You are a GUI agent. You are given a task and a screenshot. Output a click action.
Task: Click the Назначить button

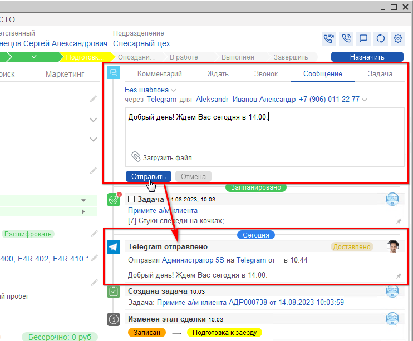[x=367, y=57]
